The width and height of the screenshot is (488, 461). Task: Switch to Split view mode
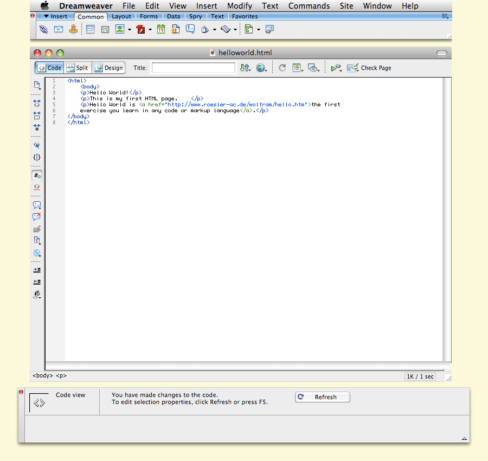pos(78,67)
